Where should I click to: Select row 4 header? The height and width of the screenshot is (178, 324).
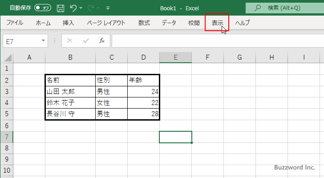[x=7, y=103]
